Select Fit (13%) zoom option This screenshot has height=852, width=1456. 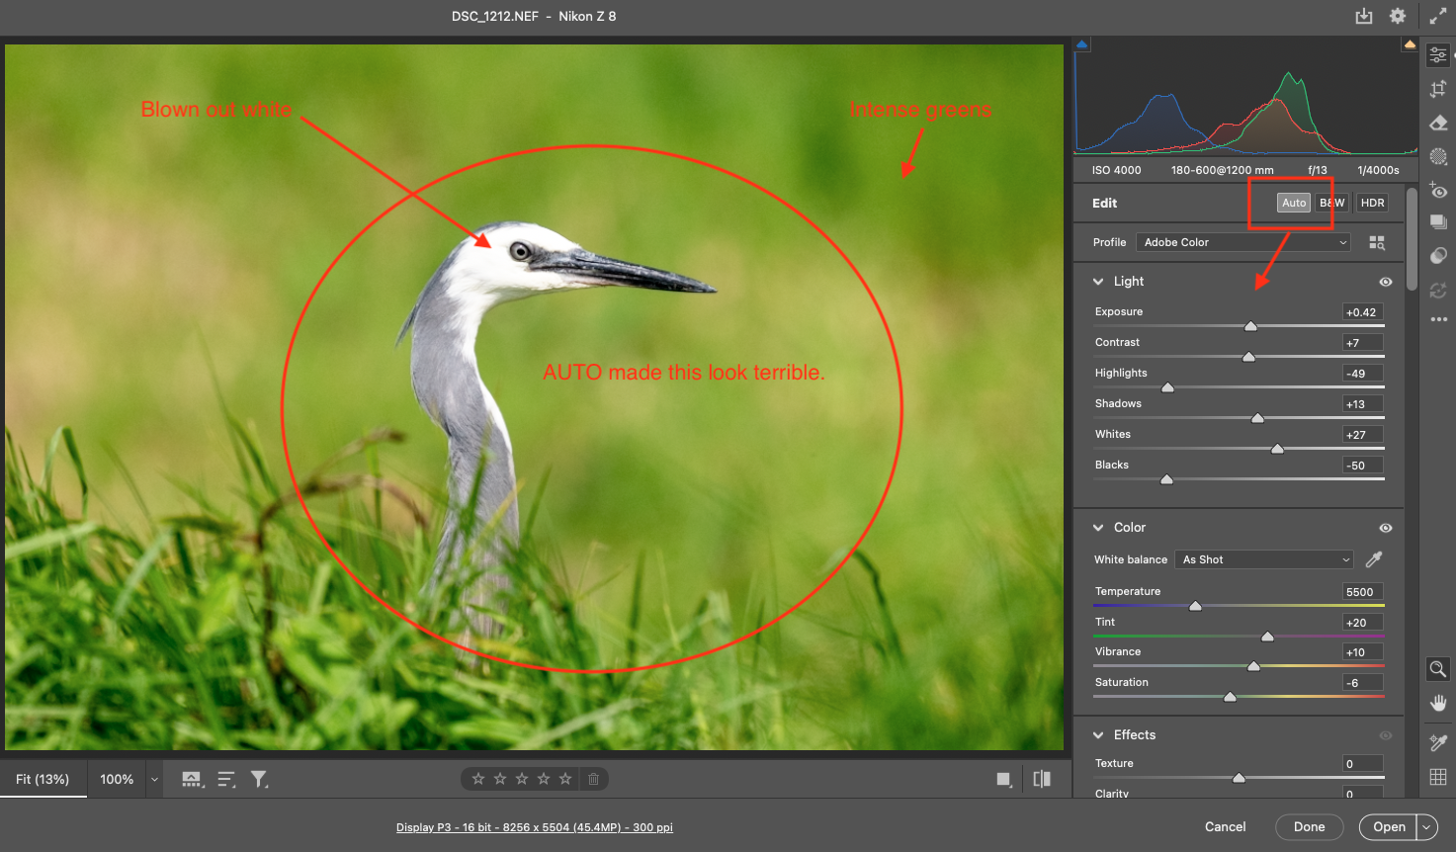pos(43,779)
